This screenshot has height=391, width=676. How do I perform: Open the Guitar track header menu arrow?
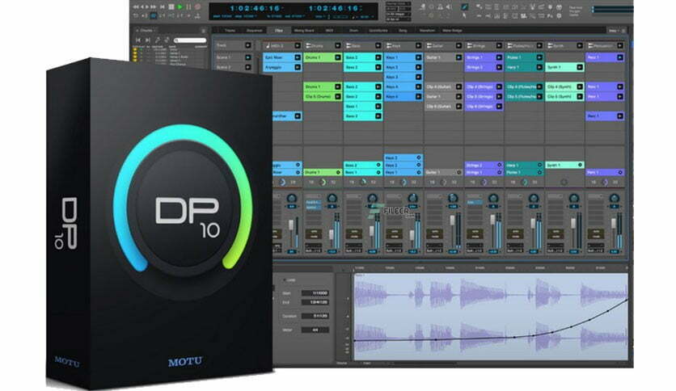tap(458, 46)
